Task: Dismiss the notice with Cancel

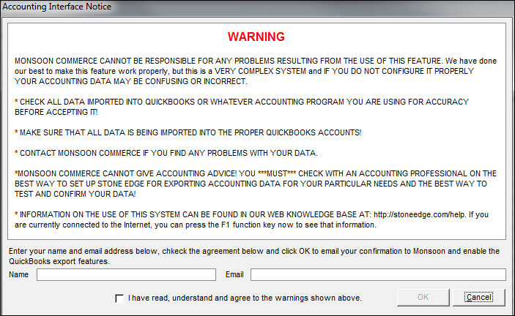Action: click(x=478, y=297)
